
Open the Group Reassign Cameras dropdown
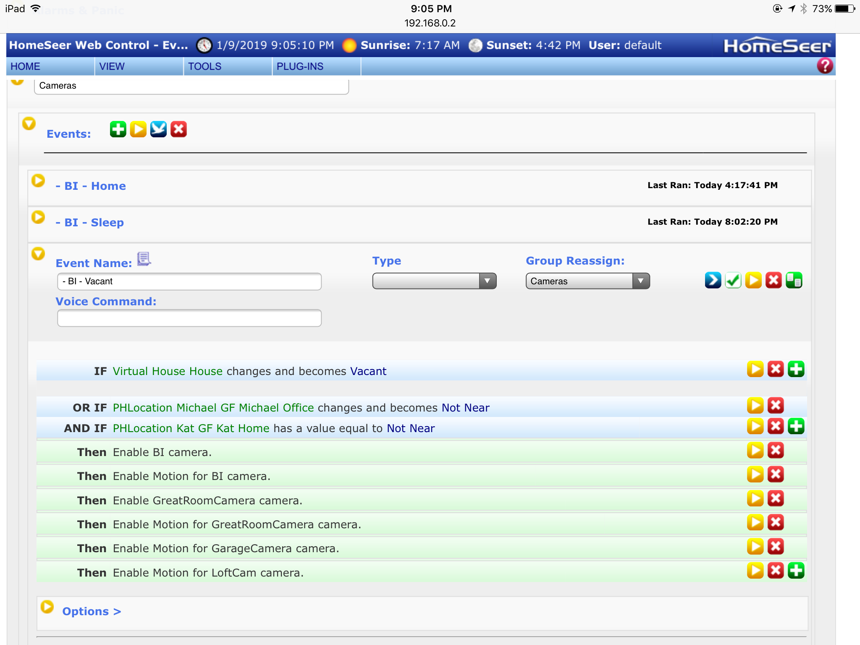[x=588, y=281]
